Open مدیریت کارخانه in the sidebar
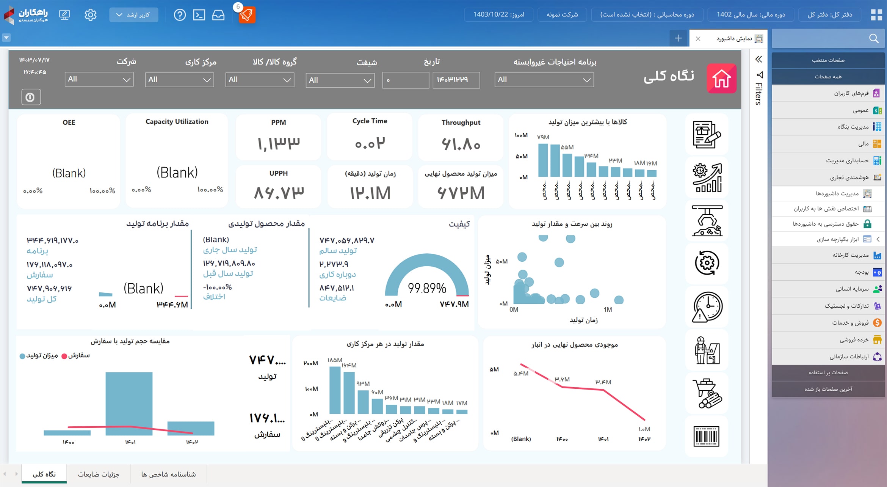 pos(850,255)
